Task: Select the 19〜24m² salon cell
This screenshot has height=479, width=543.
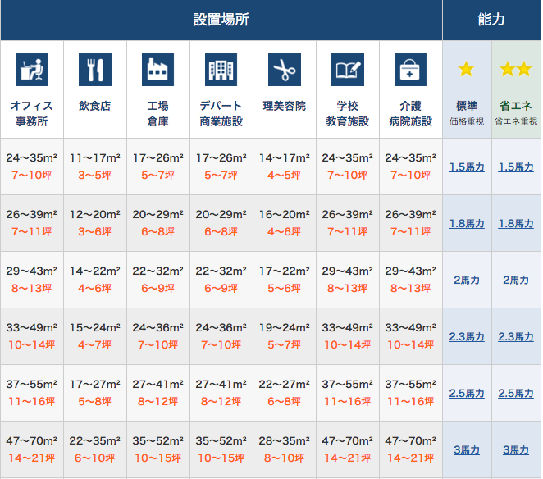Action: tap(285, 336)
